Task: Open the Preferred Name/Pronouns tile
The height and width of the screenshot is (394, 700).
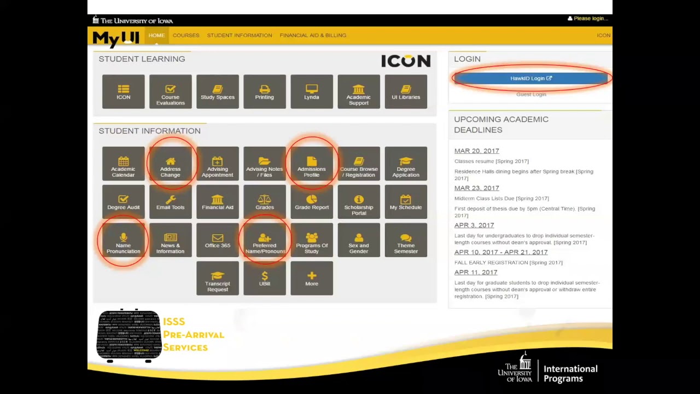Action: pos(265,240)
